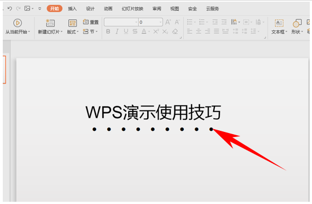Toggle bold formatting

click(108, 32)
